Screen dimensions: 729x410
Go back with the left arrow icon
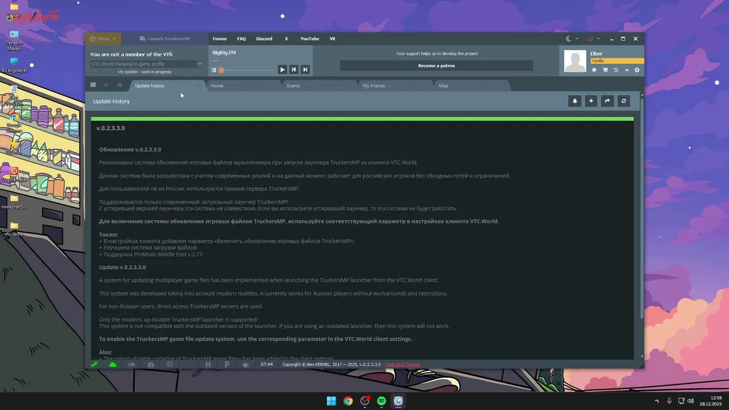(x=107, y=85)
